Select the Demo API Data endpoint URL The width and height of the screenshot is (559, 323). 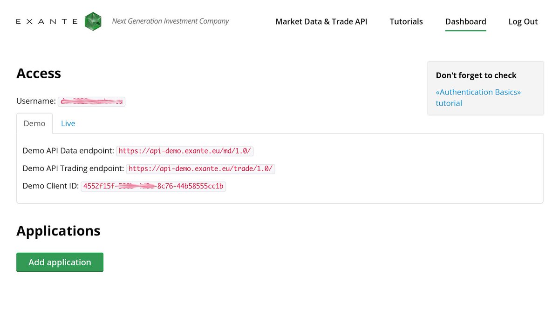pos(184,151)
